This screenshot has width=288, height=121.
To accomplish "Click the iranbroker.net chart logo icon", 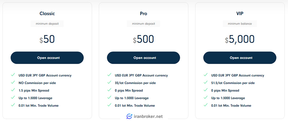I will [x=129, y=116].
